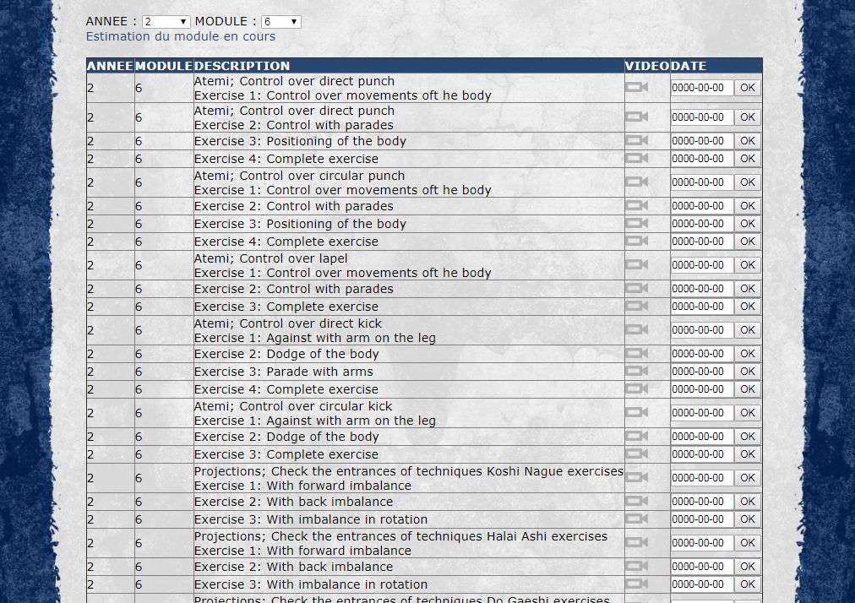Click video icon for lapel Exercise 1
Viewport: 855px width, 603px height.
coord(636,264)
